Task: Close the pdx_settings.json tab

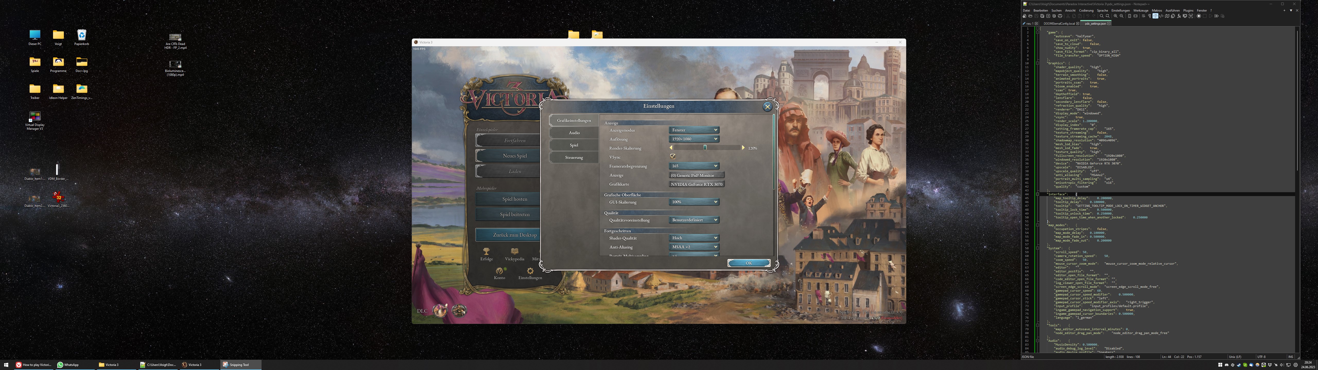Action: 1109,23
